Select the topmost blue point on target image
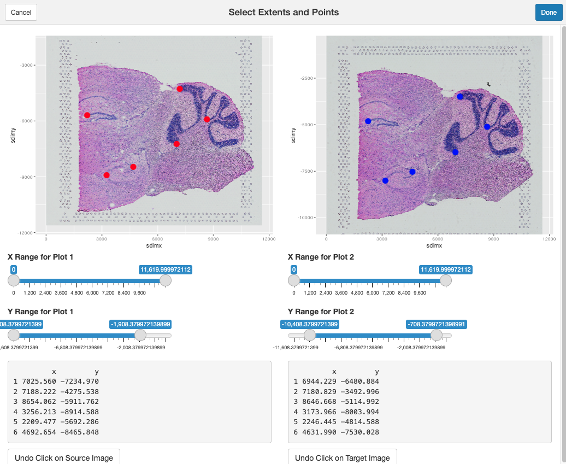This screenshot has width=566, height=464. click(460, 97)
